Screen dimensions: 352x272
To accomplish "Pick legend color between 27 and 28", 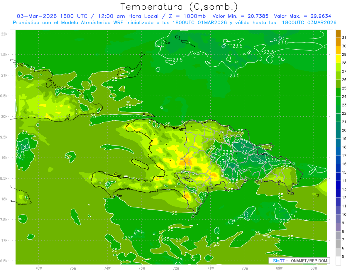I will (339, 67).
